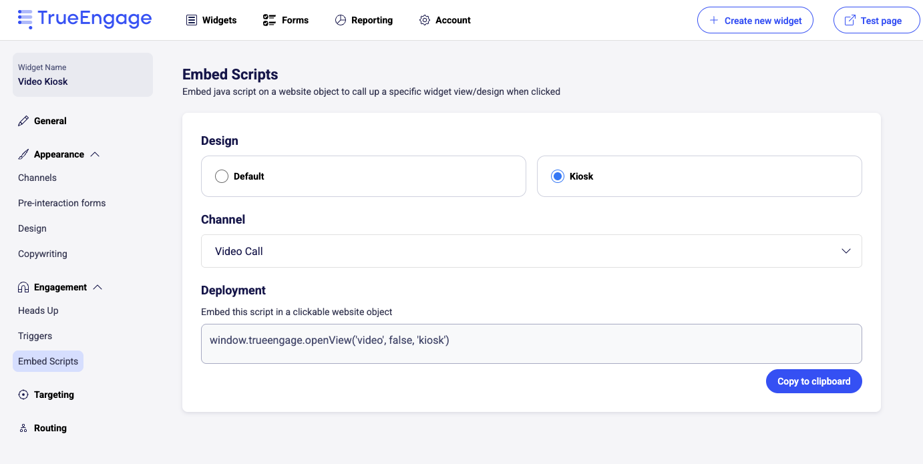Image resolution: width=923 pixels, height=464 pixels.
Task: Open the Video Call channel dropdown
Action: pyautogui.click(x=531, y=251)
